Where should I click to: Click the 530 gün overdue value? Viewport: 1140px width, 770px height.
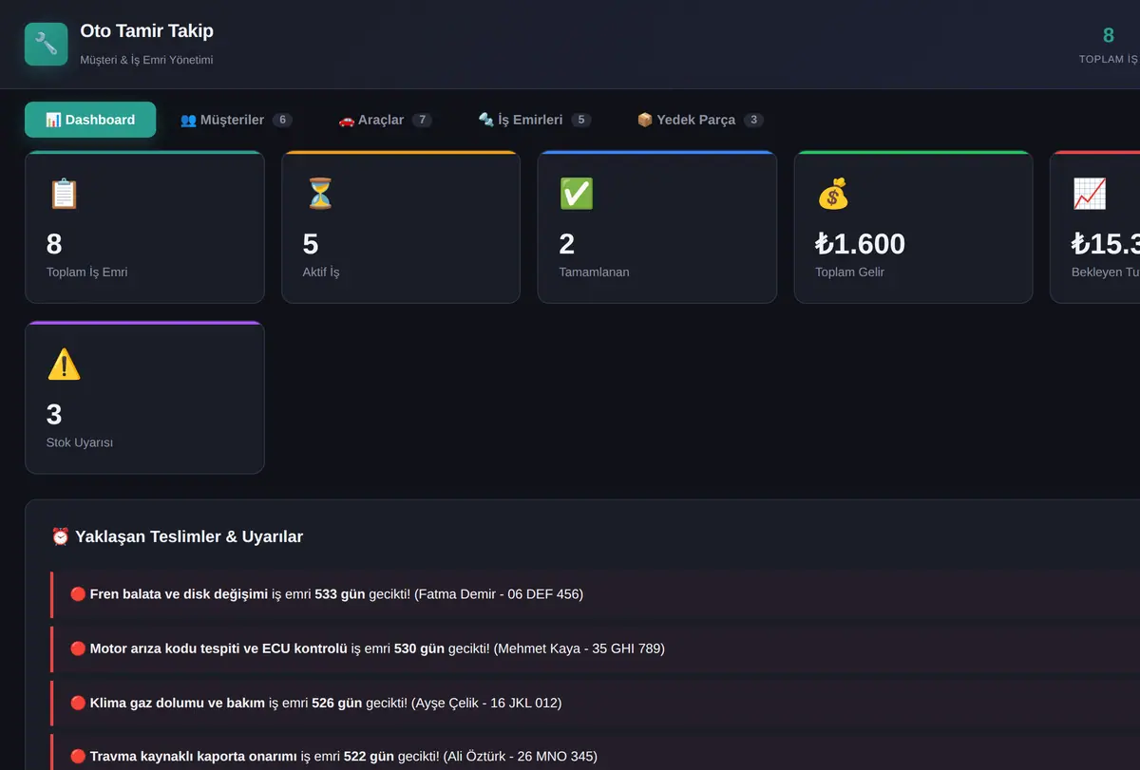pos(420,648)
